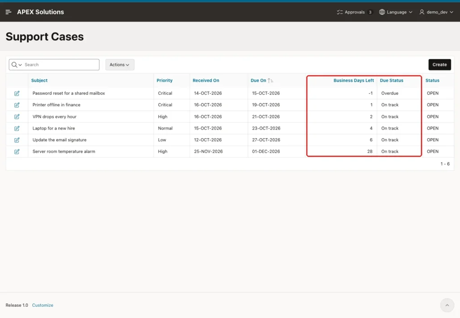The width and height of the screenshot is (460, 318).
Task: Edit the Server room temperature alarm case
Action: tap(17, 152)
